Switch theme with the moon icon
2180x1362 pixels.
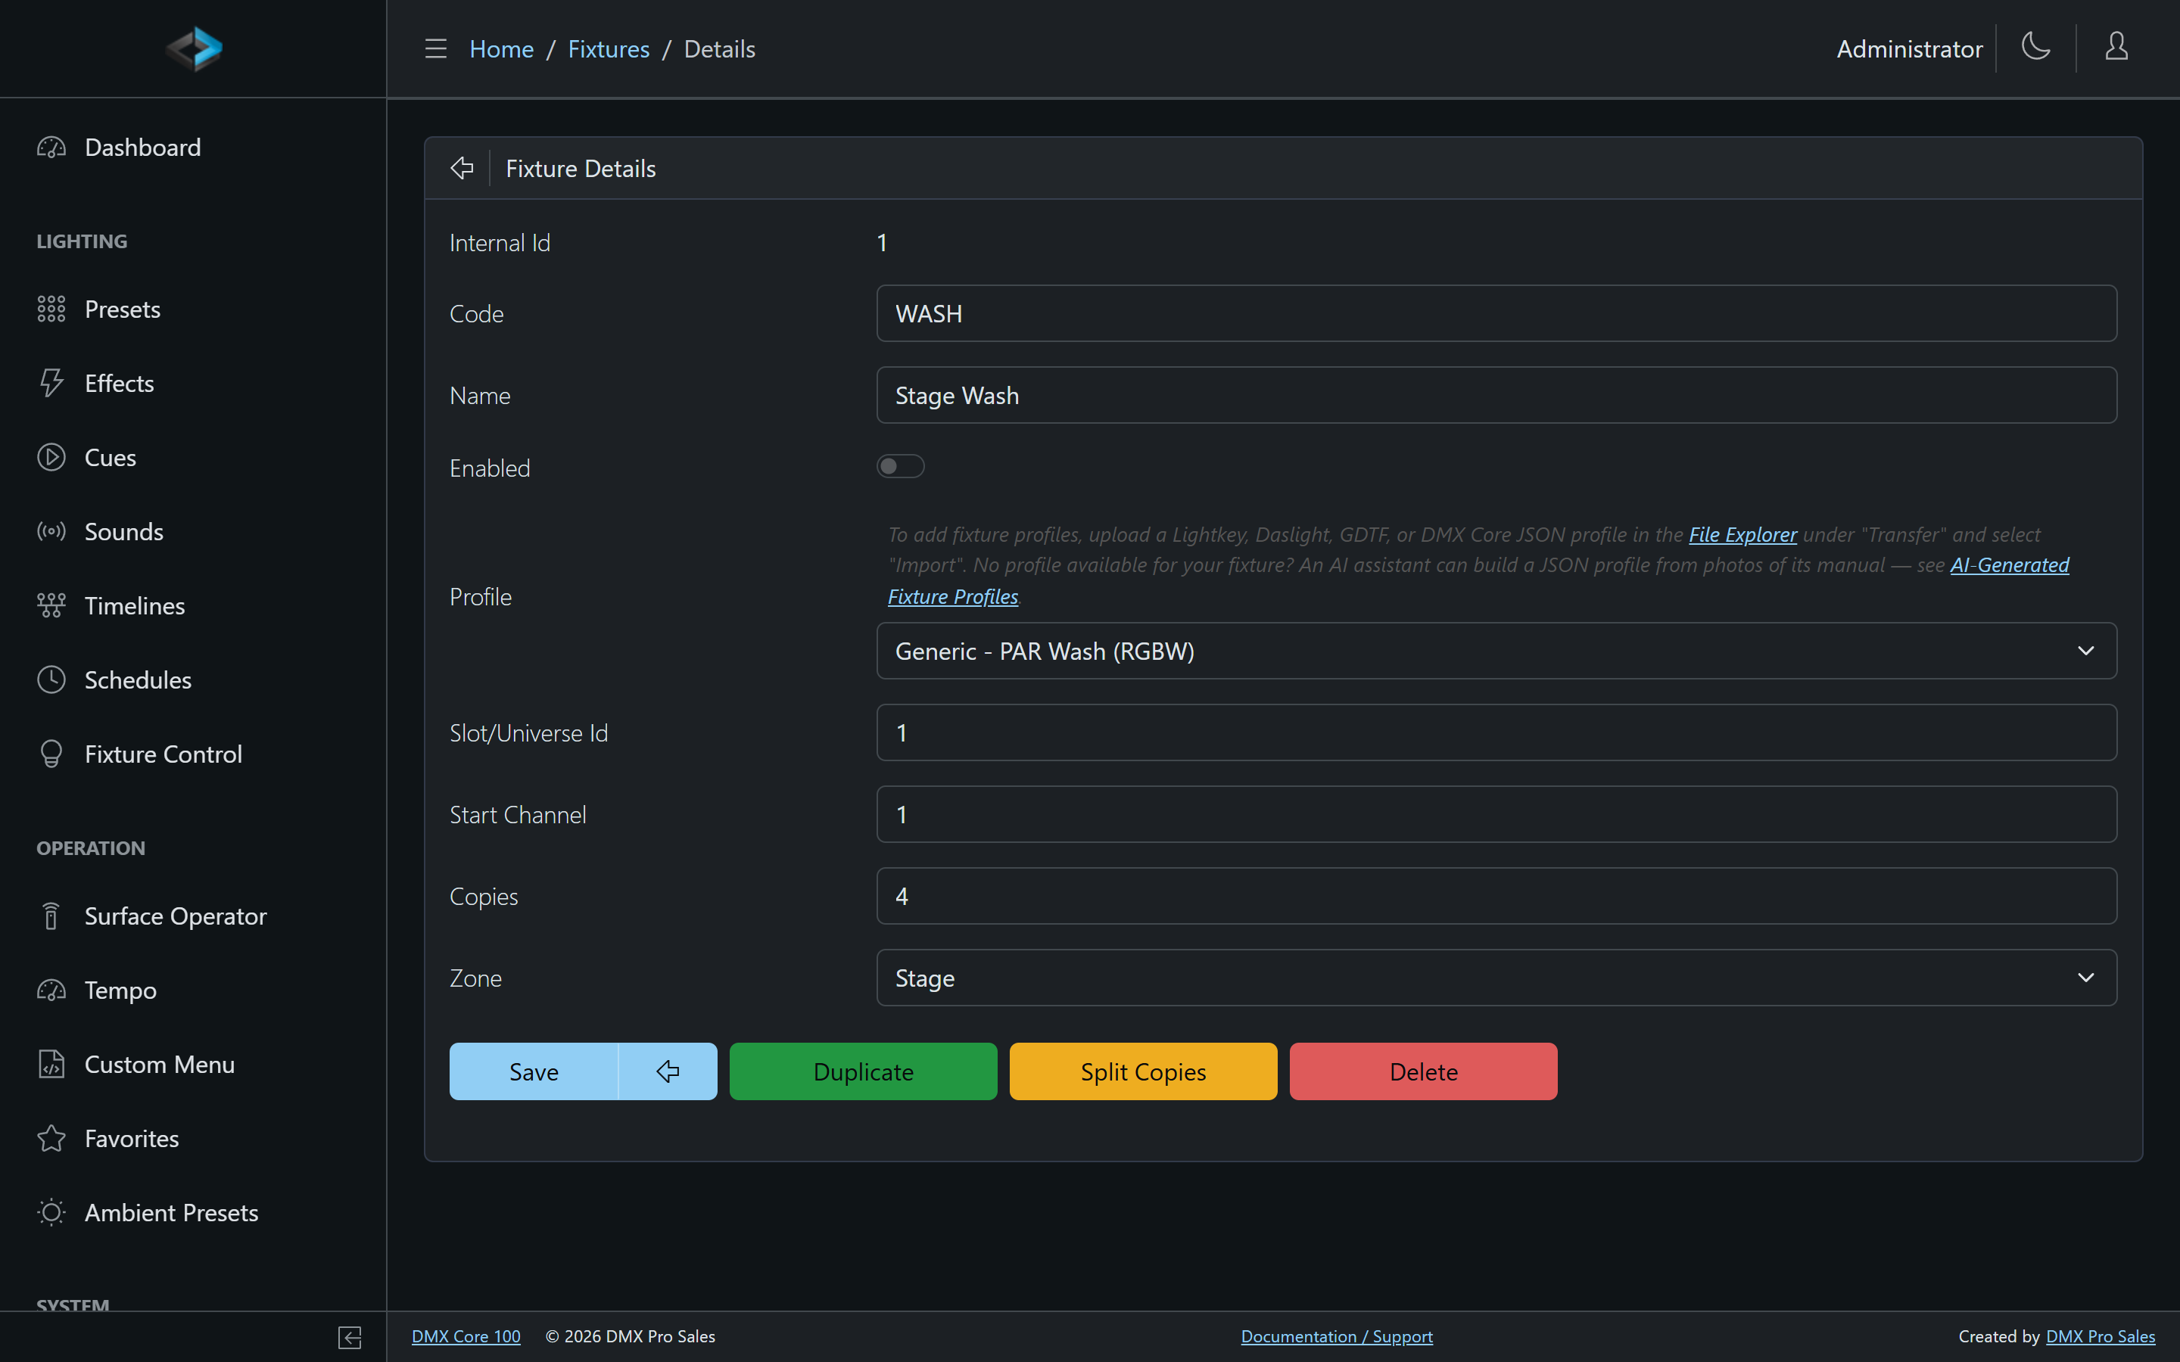(2036, 47)
